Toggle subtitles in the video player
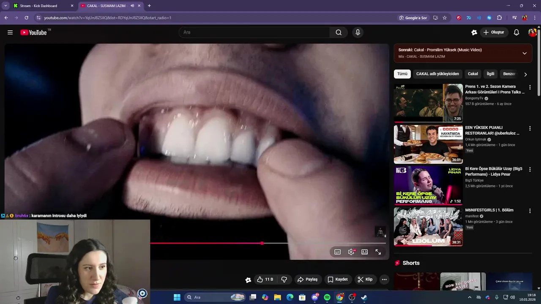541x304 pixels. 338,252
